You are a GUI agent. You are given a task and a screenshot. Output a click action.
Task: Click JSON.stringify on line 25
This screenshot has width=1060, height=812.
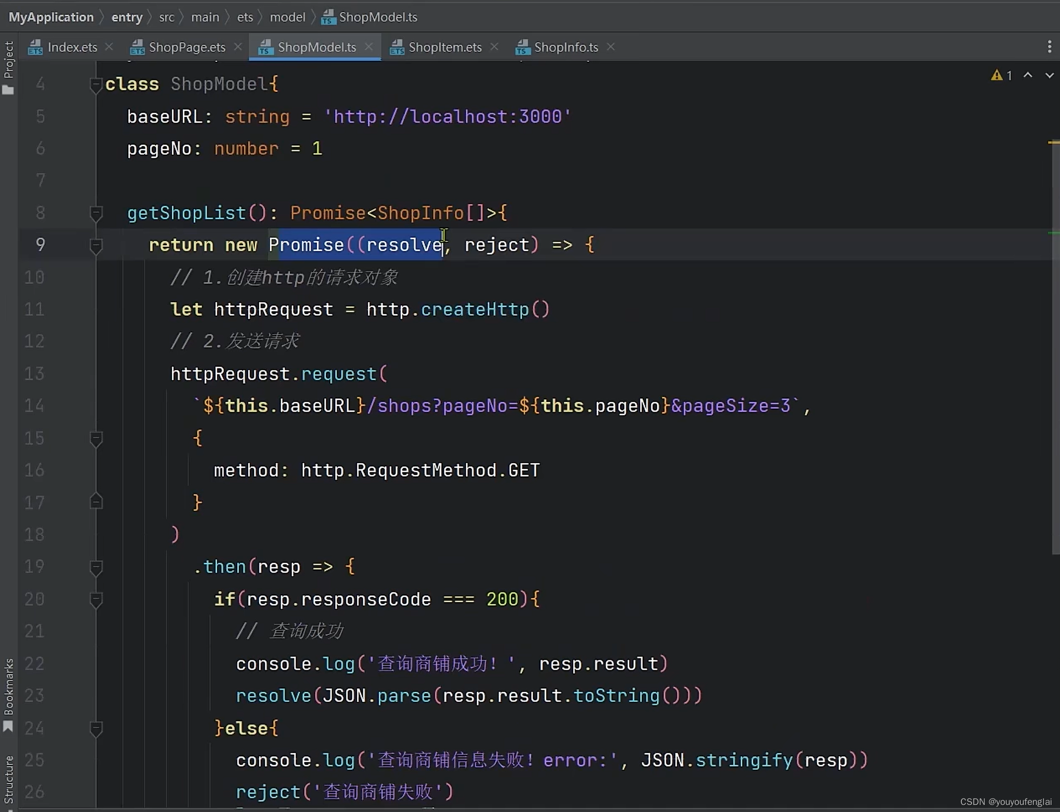(717, 760)
